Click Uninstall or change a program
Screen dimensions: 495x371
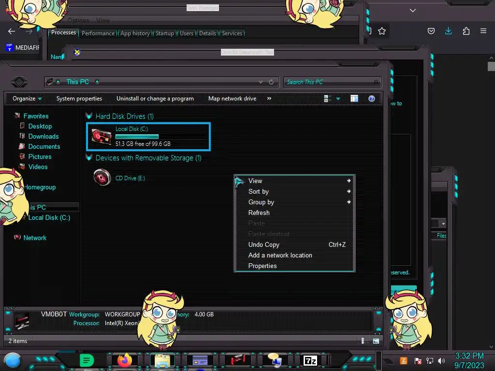pos(155,99)
